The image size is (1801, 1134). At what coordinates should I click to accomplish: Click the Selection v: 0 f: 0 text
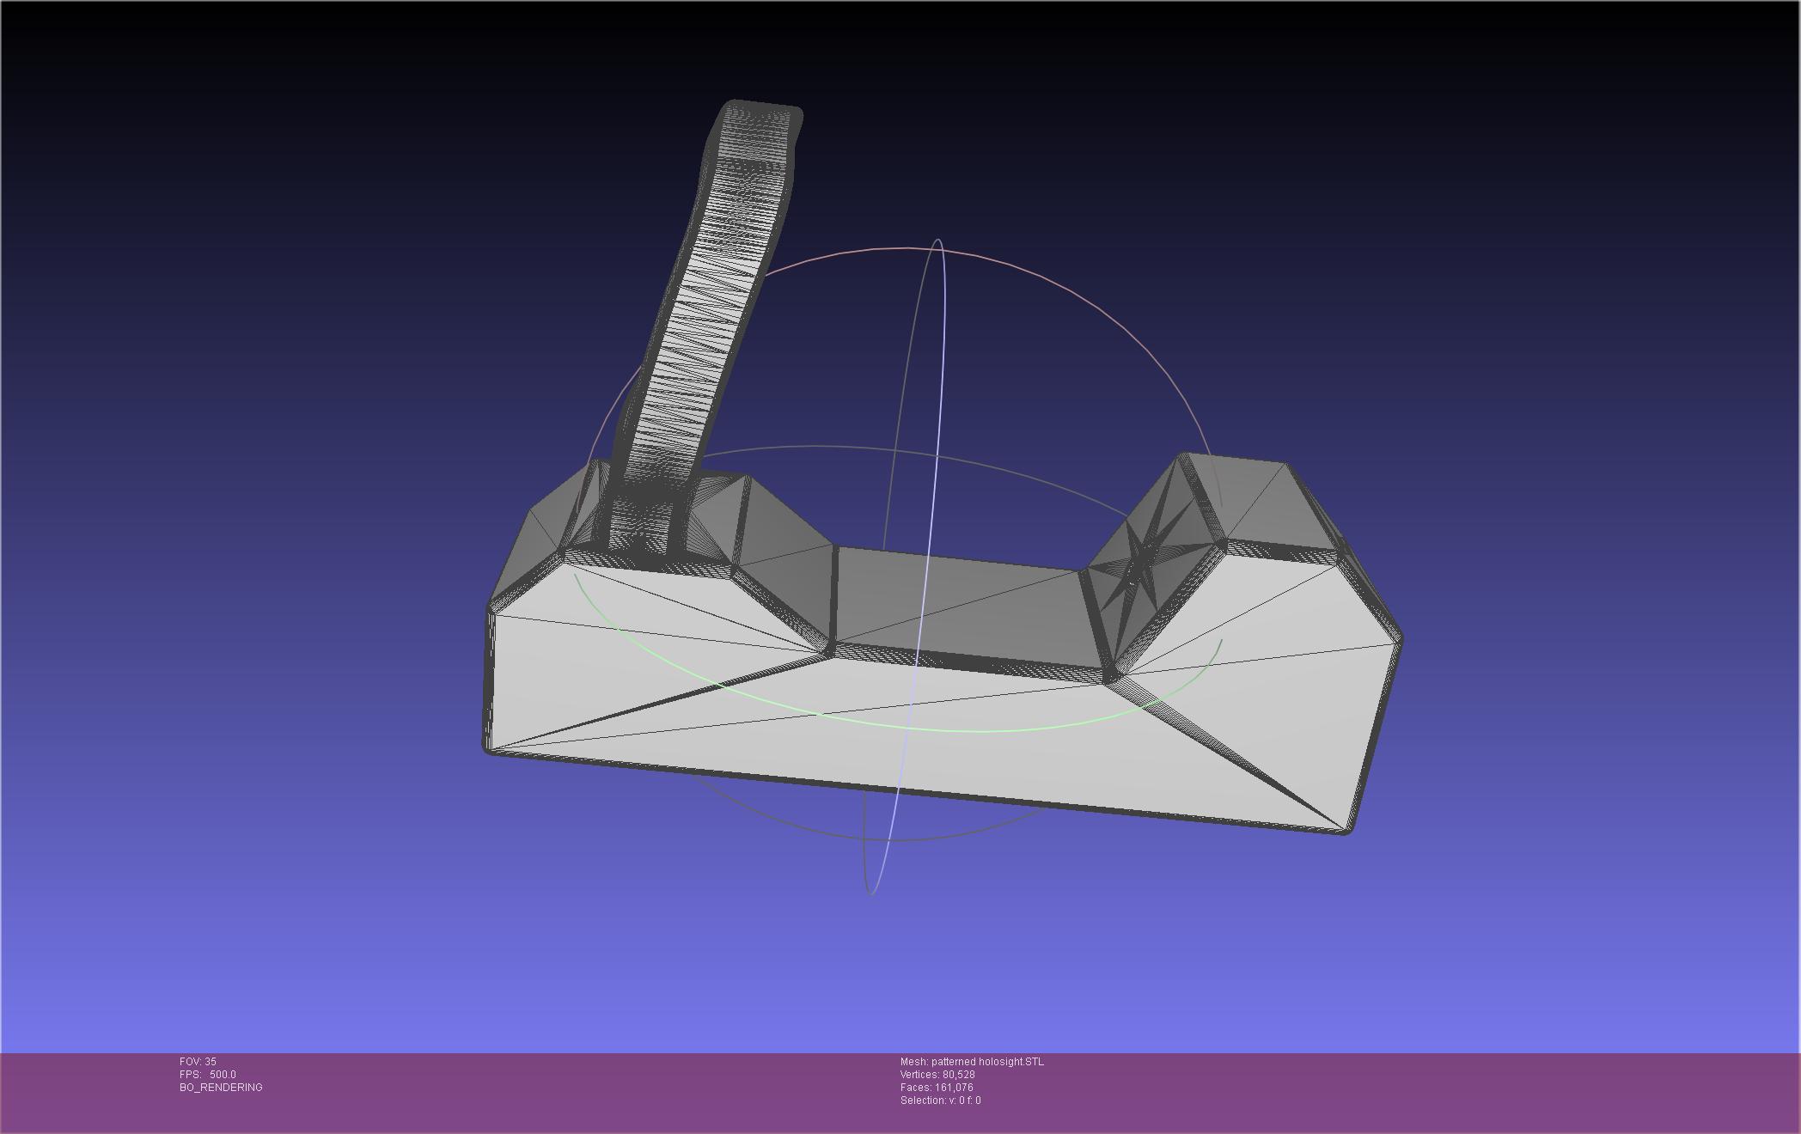pos(940,1100)
